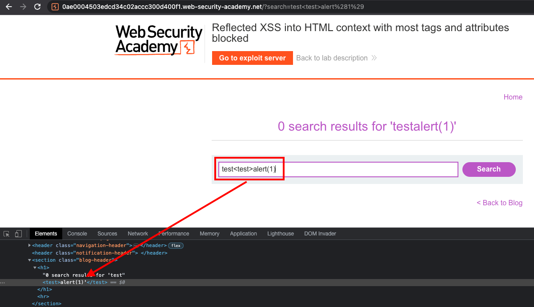
Task: Open the Network tab
Action: pos(138,234)
